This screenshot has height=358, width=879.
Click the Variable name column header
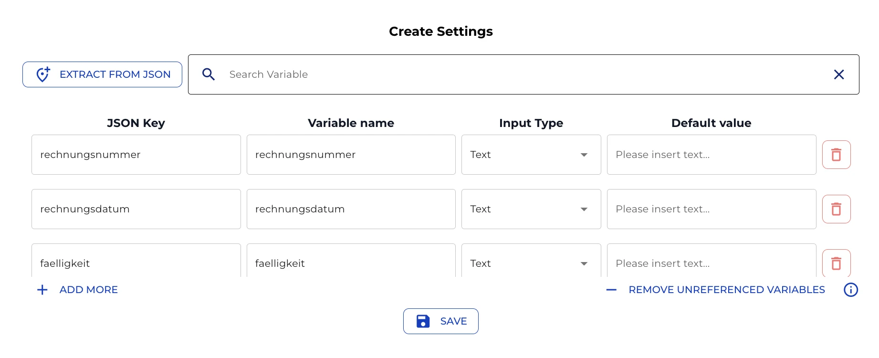(x=351, y=123)
